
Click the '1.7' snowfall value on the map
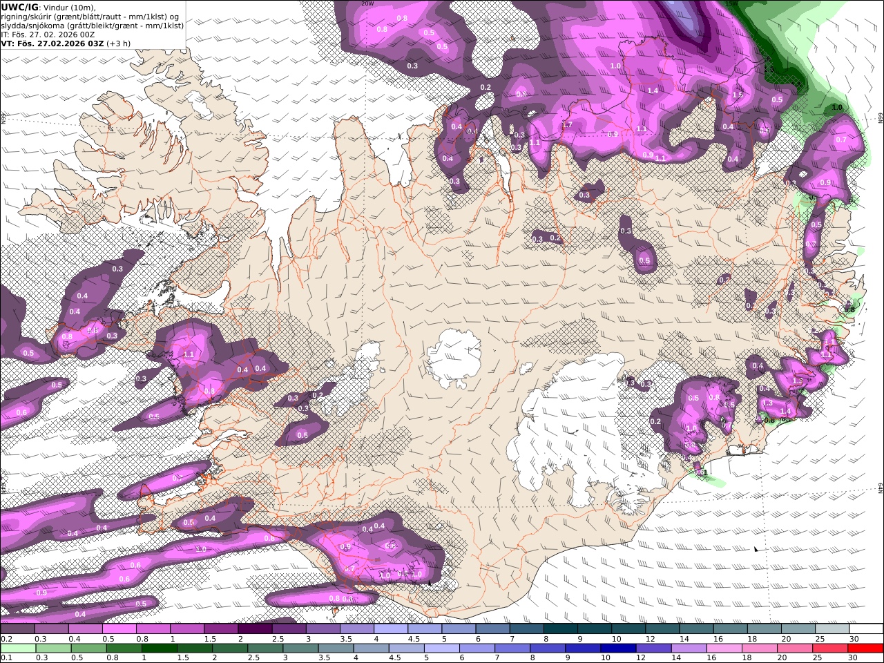pyautogui.click(x=567, y=125)
